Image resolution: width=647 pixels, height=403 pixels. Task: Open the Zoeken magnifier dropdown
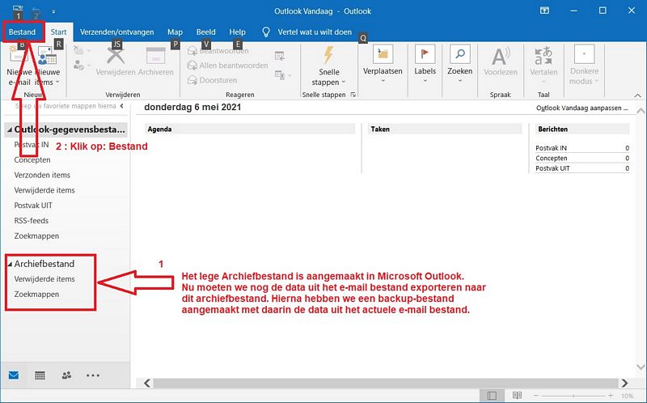point(459,64)
